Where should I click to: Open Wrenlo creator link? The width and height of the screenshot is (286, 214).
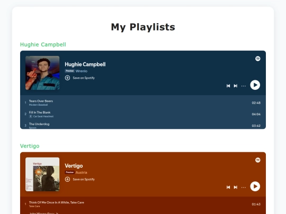[x=82, y=71]
